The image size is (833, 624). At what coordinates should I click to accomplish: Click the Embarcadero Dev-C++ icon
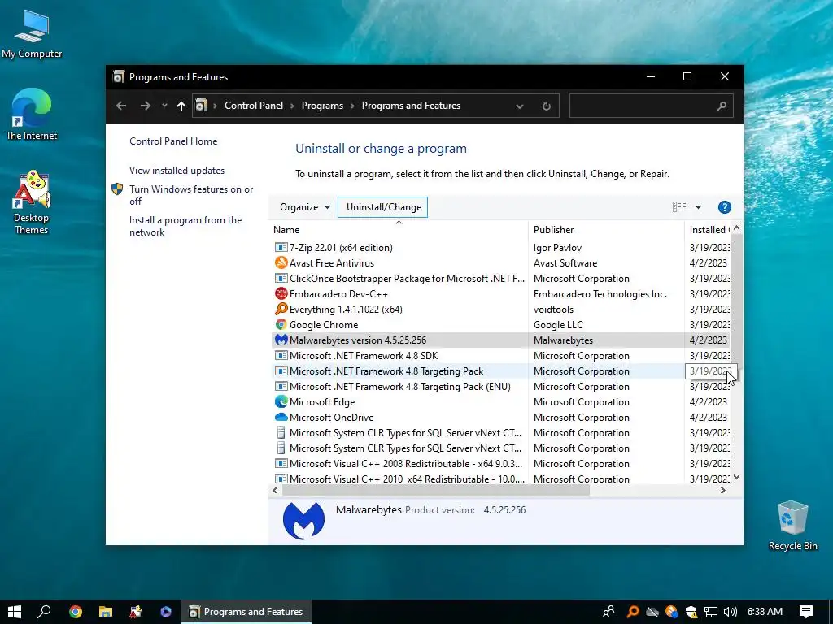(x=281, y=293)
